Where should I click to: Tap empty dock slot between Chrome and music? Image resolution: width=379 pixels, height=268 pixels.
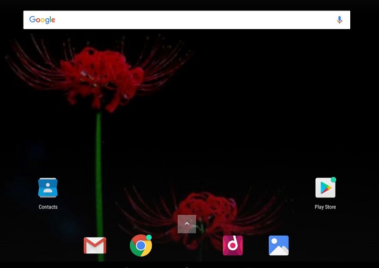coord(187,246)
